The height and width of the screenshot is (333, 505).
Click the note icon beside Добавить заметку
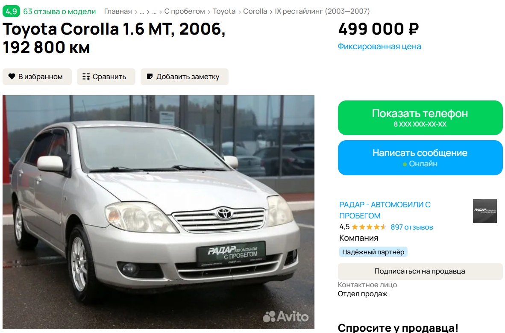pos(150,77)
